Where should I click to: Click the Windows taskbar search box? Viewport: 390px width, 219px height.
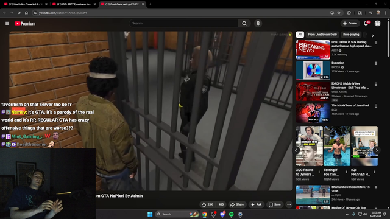coord(177,214)
